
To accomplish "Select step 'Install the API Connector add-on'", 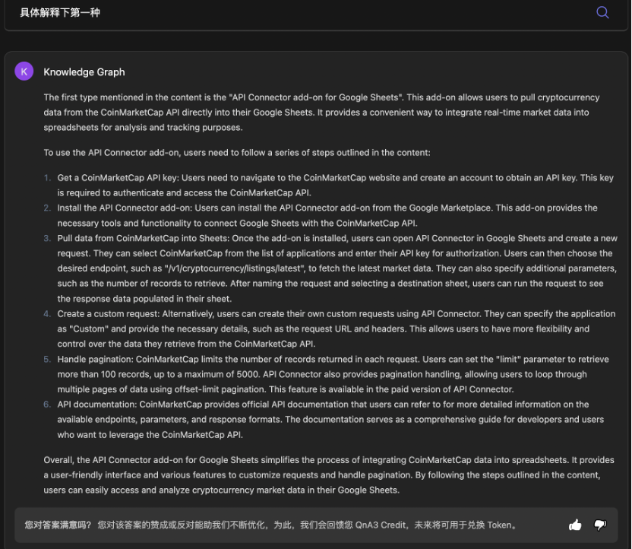I will tap(126, 208).
